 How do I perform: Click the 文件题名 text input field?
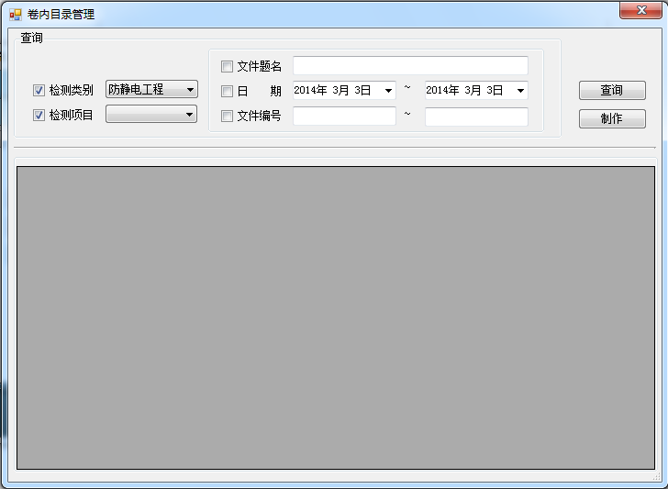(410, 66)
